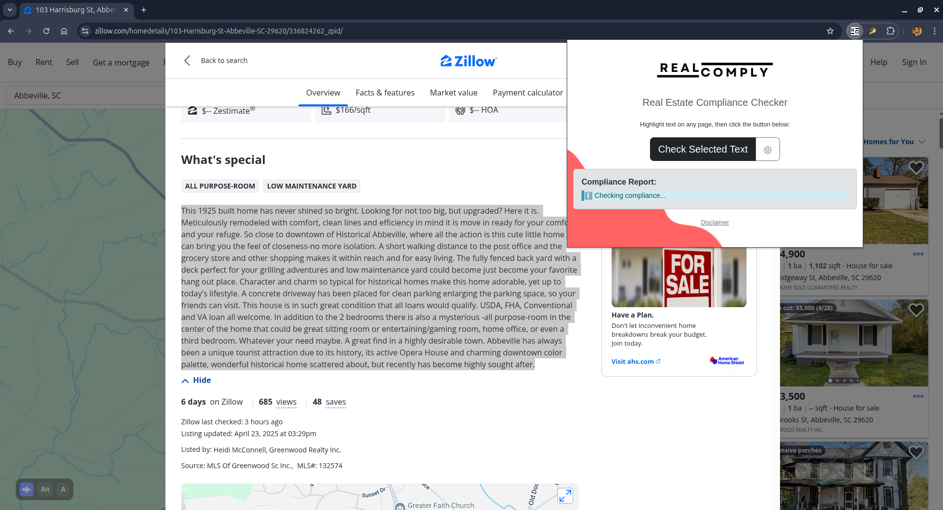Expand Homes for You sort dropdown
The height and width of the screenshot is (510, 943).
tap(894, 142)
